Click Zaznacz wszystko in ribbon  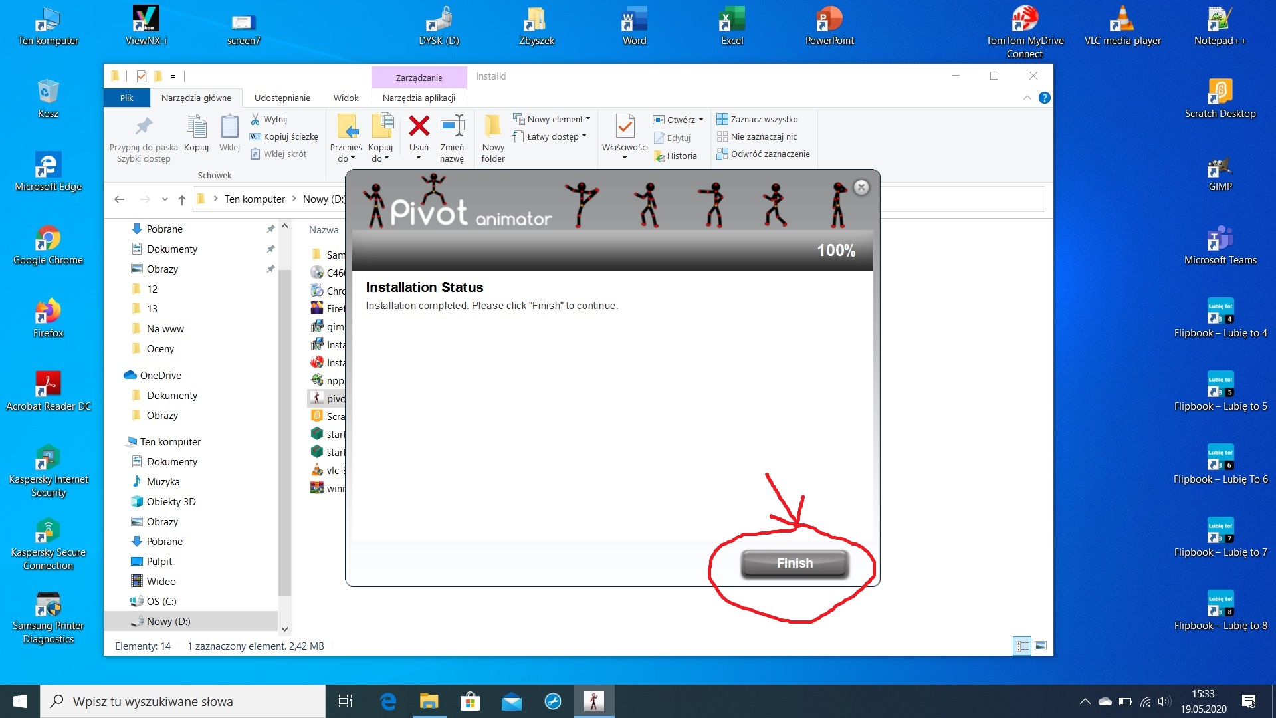point(757,119)
